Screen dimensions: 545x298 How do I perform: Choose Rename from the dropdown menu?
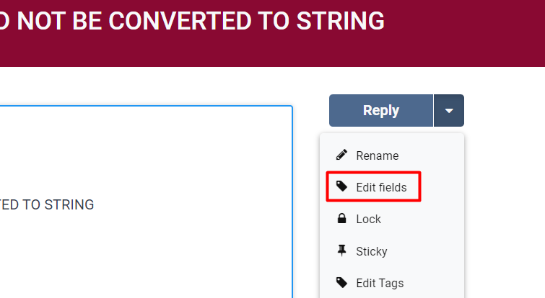tap(377, 155)
